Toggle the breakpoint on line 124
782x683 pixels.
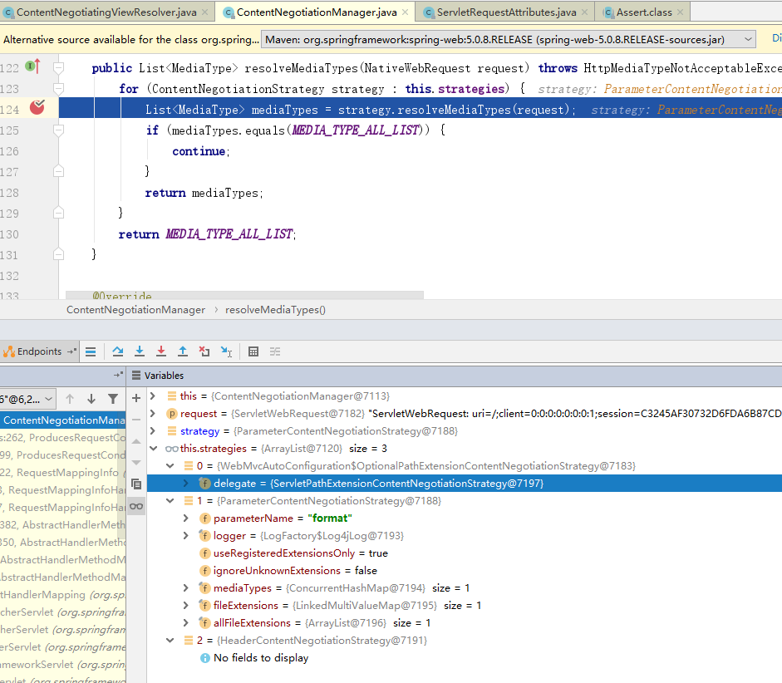[x=37, y=107]
